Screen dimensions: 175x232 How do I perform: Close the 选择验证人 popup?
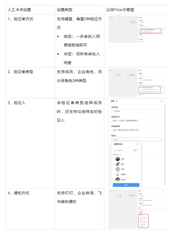[137, 144]
